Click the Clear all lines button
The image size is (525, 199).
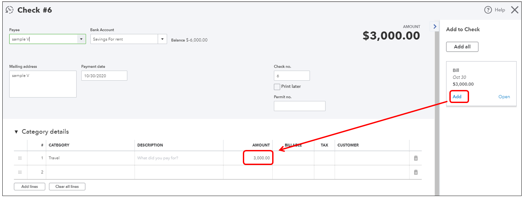pyautogui.click(x=67, y=187)
